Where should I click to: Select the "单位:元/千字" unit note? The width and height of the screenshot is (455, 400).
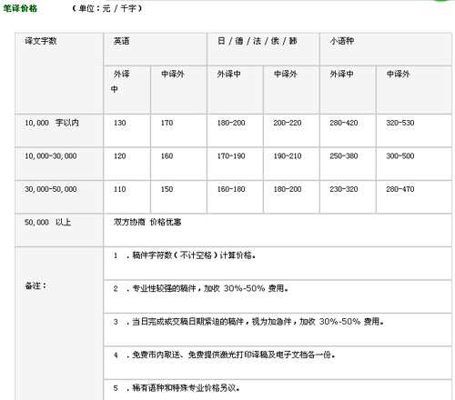click(106, 8)
